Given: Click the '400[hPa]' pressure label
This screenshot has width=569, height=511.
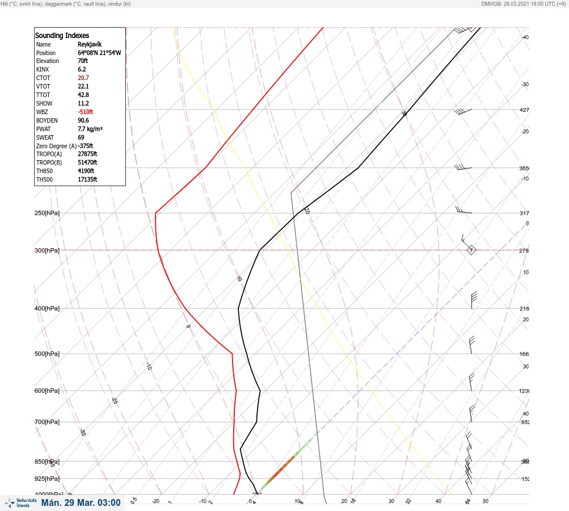Looking at the screenshot, I should 47,308.
